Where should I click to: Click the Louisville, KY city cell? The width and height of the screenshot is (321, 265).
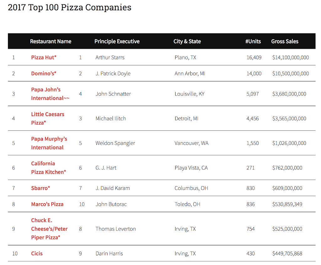[x=189, y=94]
